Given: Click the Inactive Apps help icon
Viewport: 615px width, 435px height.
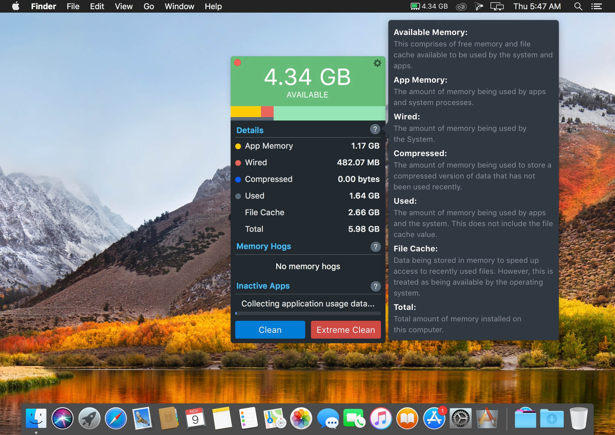Looking at the screenshot, I should pyautogui.click(x=375, y=286).
